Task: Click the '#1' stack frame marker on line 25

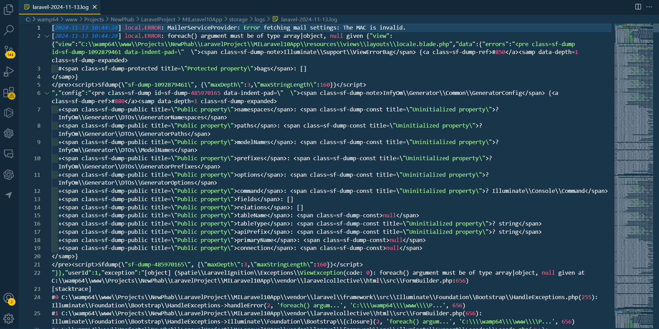Action: pos(55,314)
